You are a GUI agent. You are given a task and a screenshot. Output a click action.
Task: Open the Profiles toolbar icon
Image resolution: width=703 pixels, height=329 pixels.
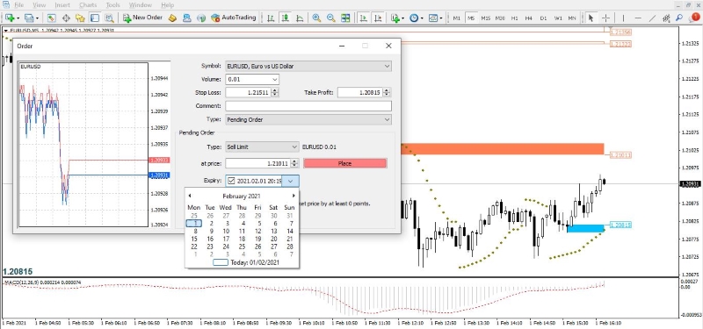pos(29,18)
